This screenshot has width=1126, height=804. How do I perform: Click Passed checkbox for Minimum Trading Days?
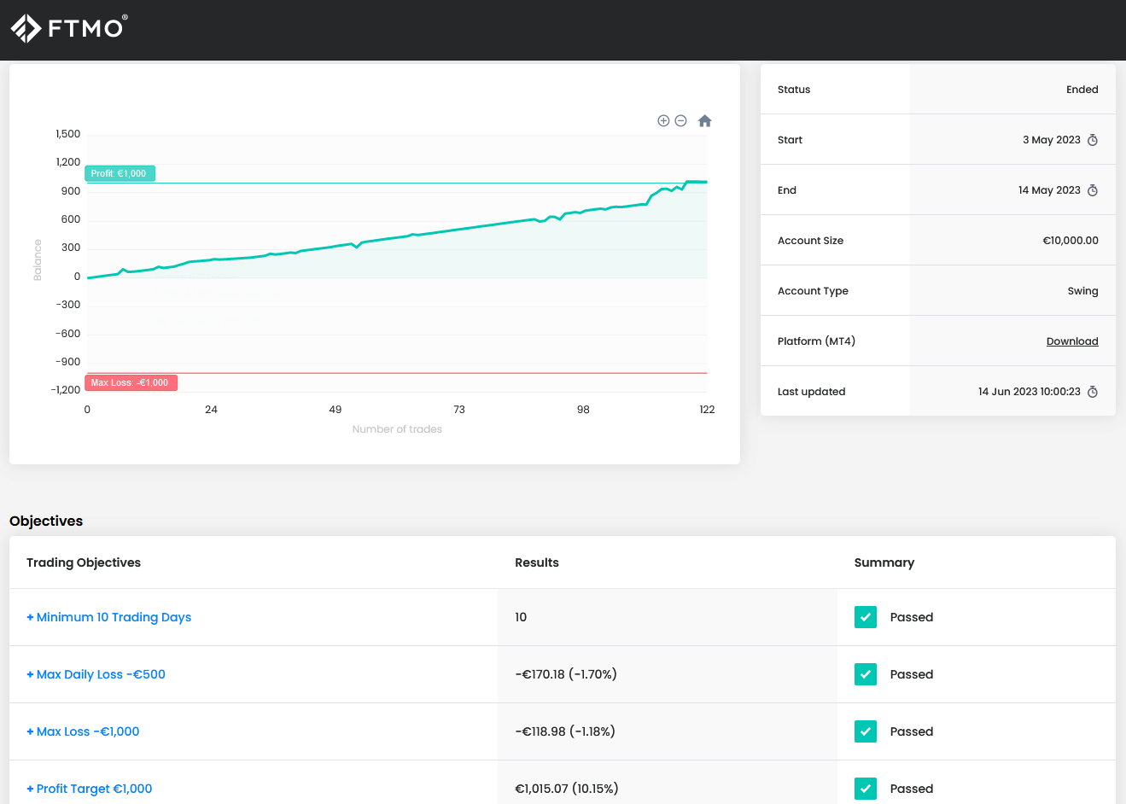pyautogui.click(x=866, y=617)
